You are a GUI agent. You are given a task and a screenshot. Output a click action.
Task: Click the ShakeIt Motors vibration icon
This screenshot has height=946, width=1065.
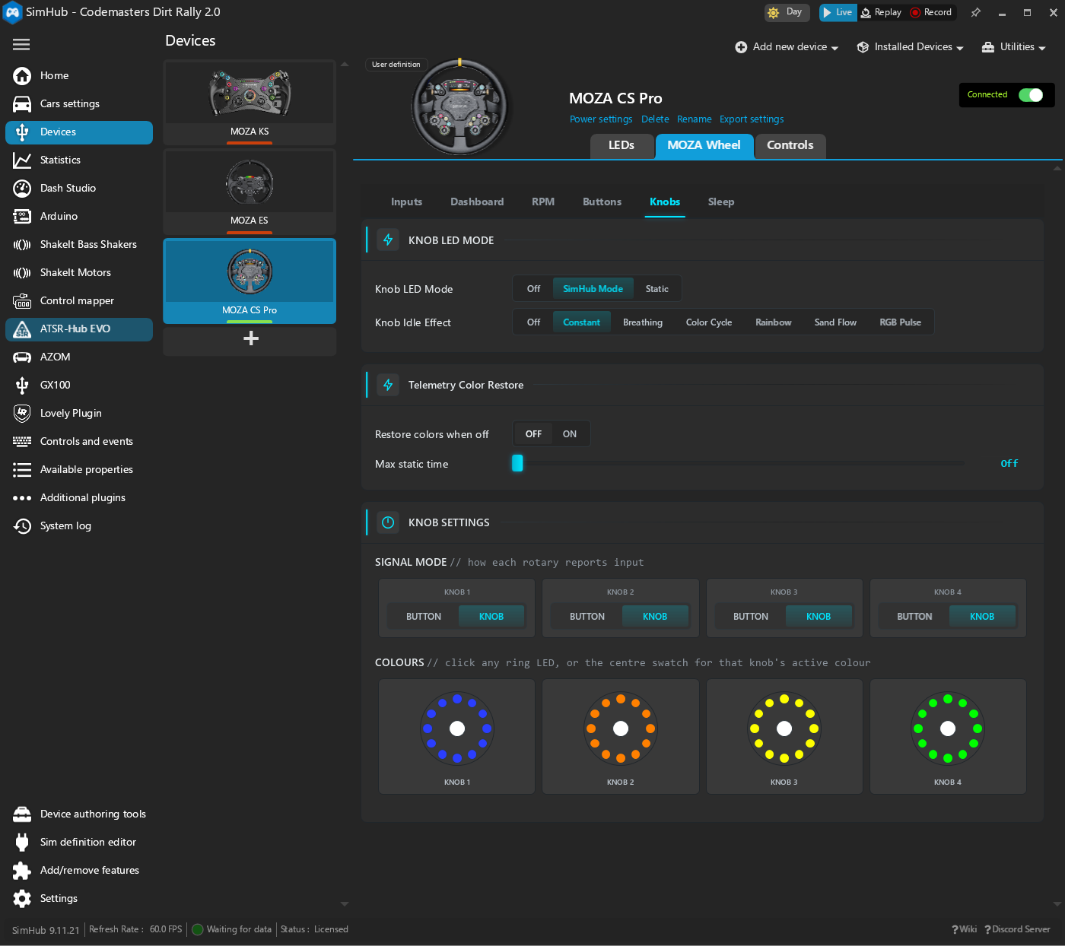(22, 272)
